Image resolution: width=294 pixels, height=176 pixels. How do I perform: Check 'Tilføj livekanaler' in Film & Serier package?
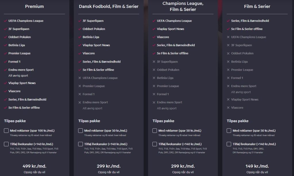(229, 144)
